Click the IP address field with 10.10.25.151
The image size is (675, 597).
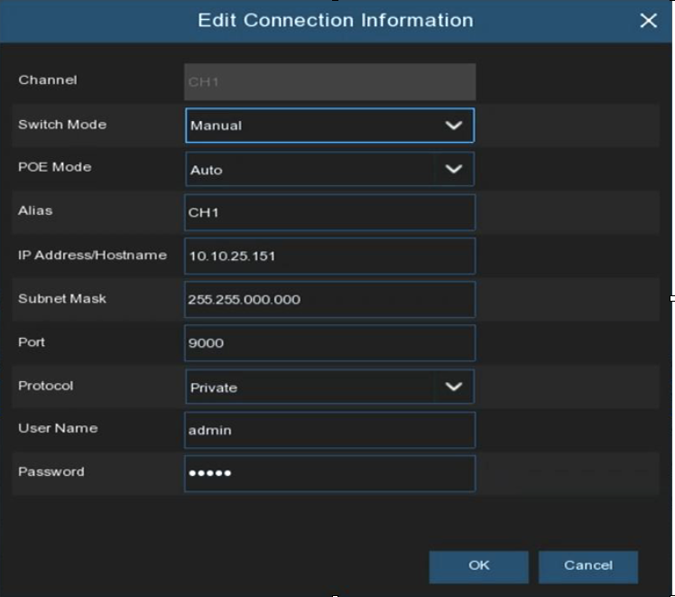(329, 257)
